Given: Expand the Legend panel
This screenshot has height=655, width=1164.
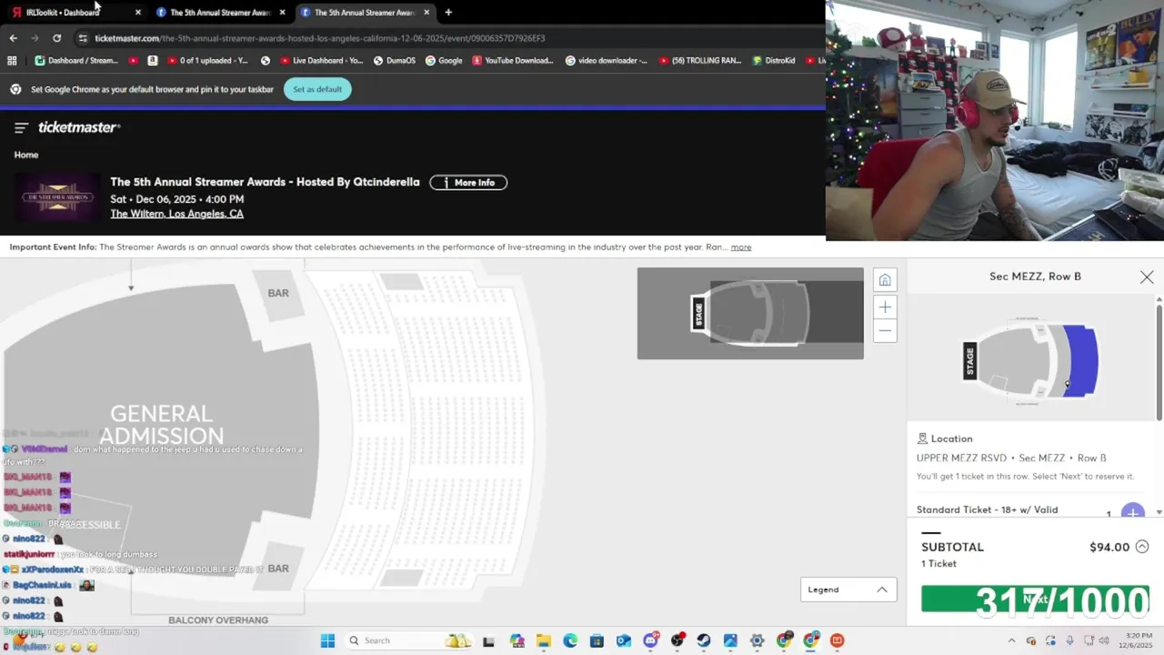Looking at the screenshot, I should pos(848,589).
